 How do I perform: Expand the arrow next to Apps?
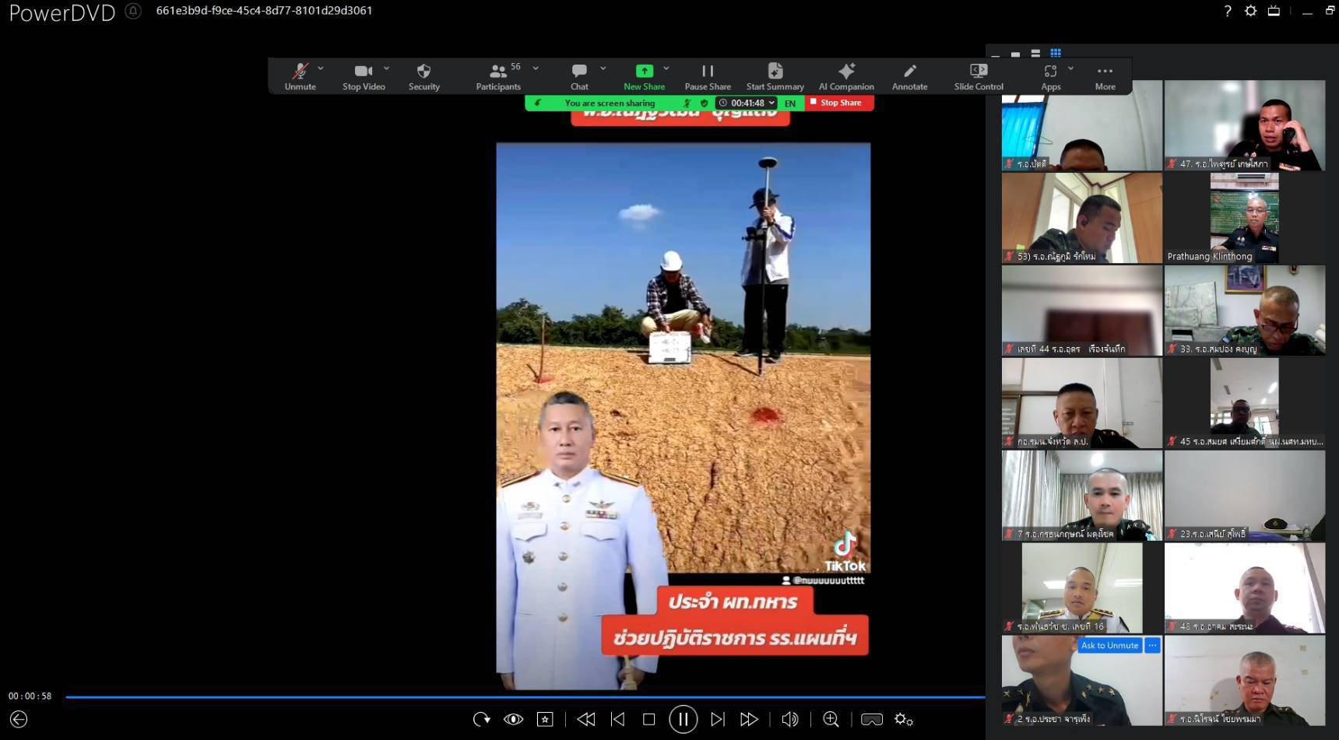coord(1070,68)
